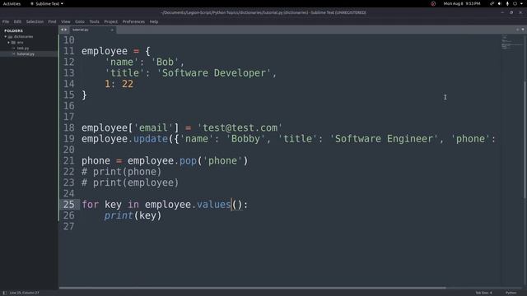Click line number 11 in gutter
The width and height of the screenshot is (527, 296).
tap(69, 51)
